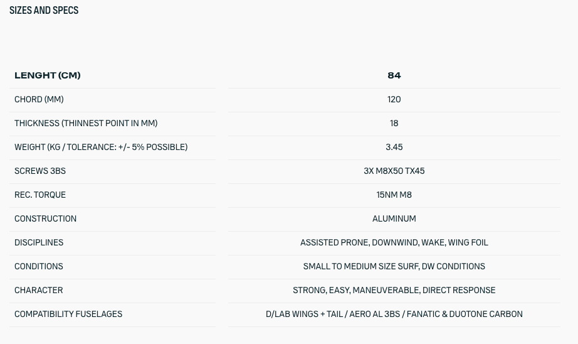578x344 pixels.
Task: Select the 15NM M8 torque value
Action: tap(394, 195)
